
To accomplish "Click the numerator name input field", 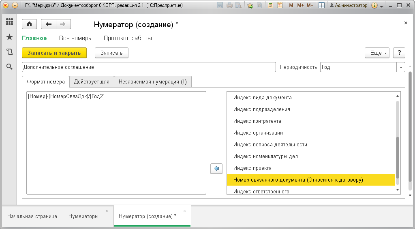I will 149,67.
